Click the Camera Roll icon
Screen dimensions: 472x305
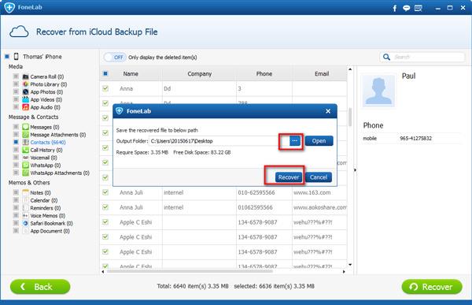(x=26, y=76)
